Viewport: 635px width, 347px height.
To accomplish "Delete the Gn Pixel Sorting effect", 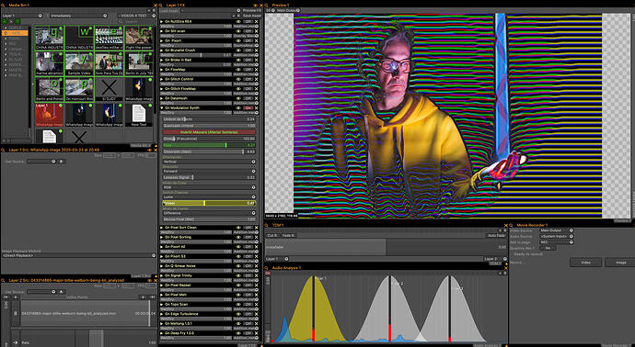I will pyautogui.click(x=256, y=237).
